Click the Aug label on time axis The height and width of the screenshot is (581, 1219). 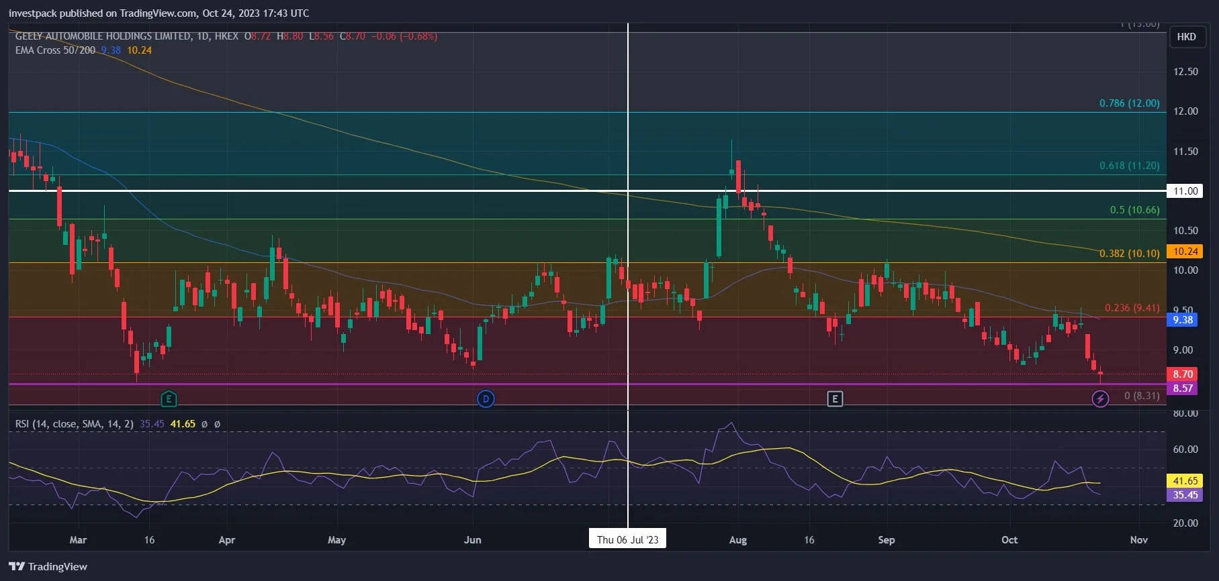737,540
